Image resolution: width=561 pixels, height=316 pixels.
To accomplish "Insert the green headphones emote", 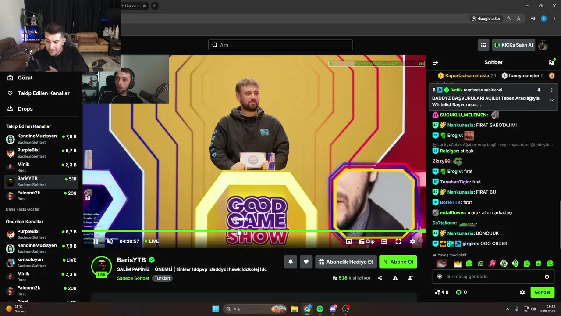I will tap(515, 264).
